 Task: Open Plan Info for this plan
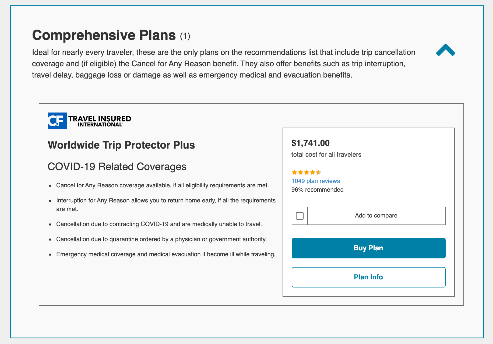tap(368, 277)
